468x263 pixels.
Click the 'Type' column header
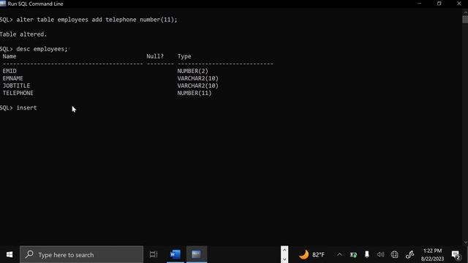(x=184, y=56)
